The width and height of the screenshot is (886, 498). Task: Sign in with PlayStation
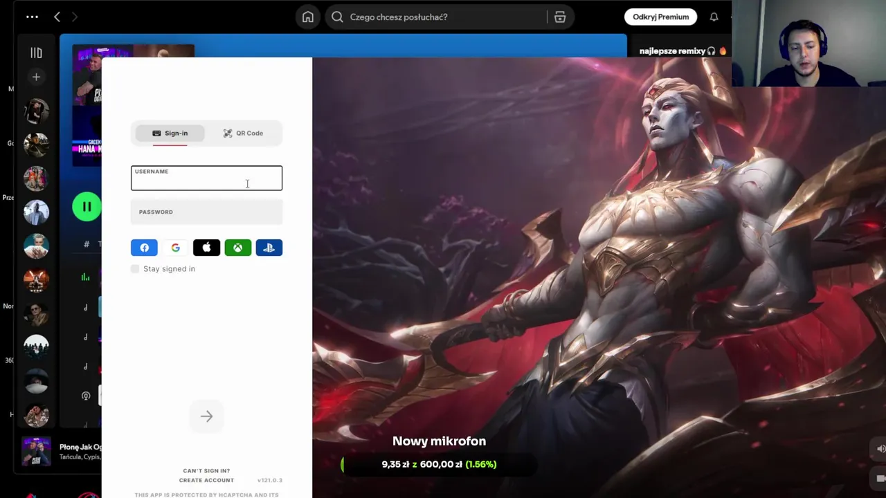[269, 248]
